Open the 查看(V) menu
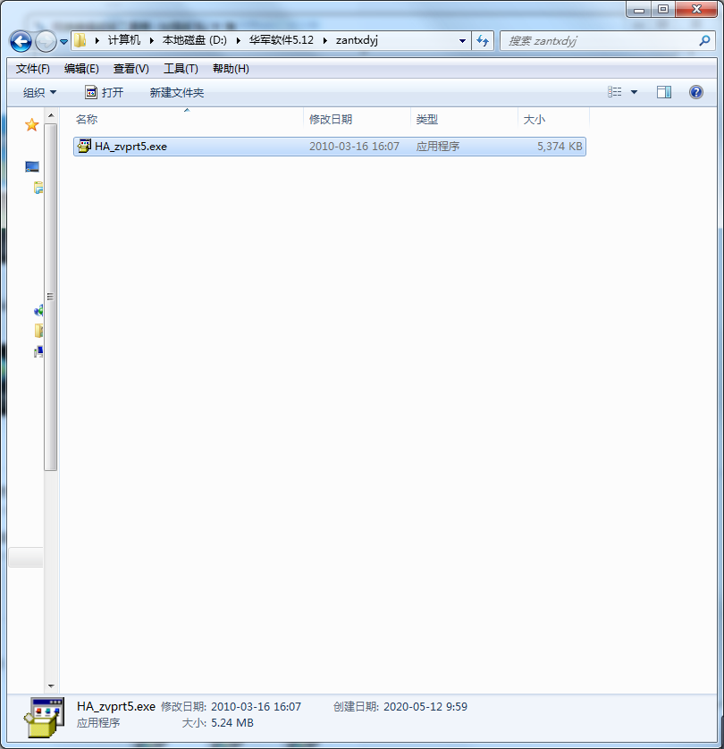This screenshot has height=749, width=724. click(x=130, y=69)
